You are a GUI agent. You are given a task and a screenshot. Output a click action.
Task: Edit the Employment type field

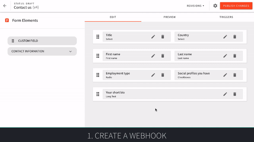[x=153, y=75]
